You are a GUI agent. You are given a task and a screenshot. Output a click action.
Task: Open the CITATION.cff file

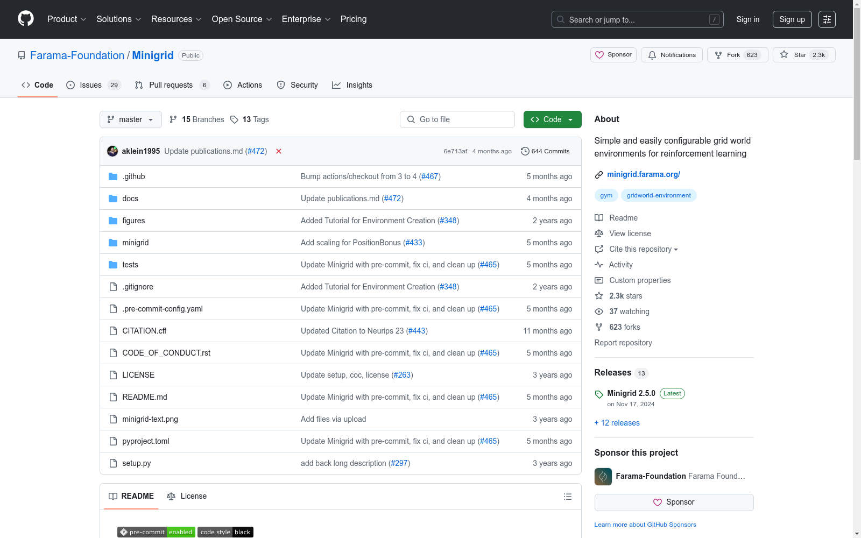[144, 331]
